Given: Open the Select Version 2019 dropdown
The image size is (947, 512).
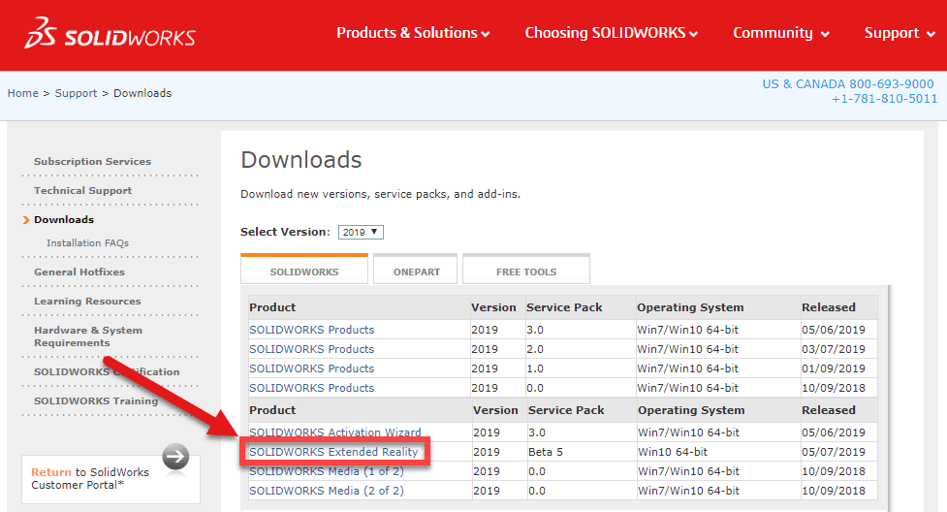Looking at the screenshot, I should 361,232.
